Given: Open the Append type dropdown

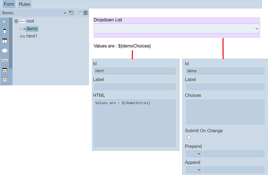Looking at the screenshot, I should pyautogui.click(x=194, y=170).
